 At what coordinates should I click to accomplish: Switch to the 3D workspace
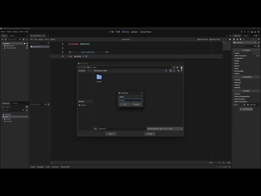118,32
